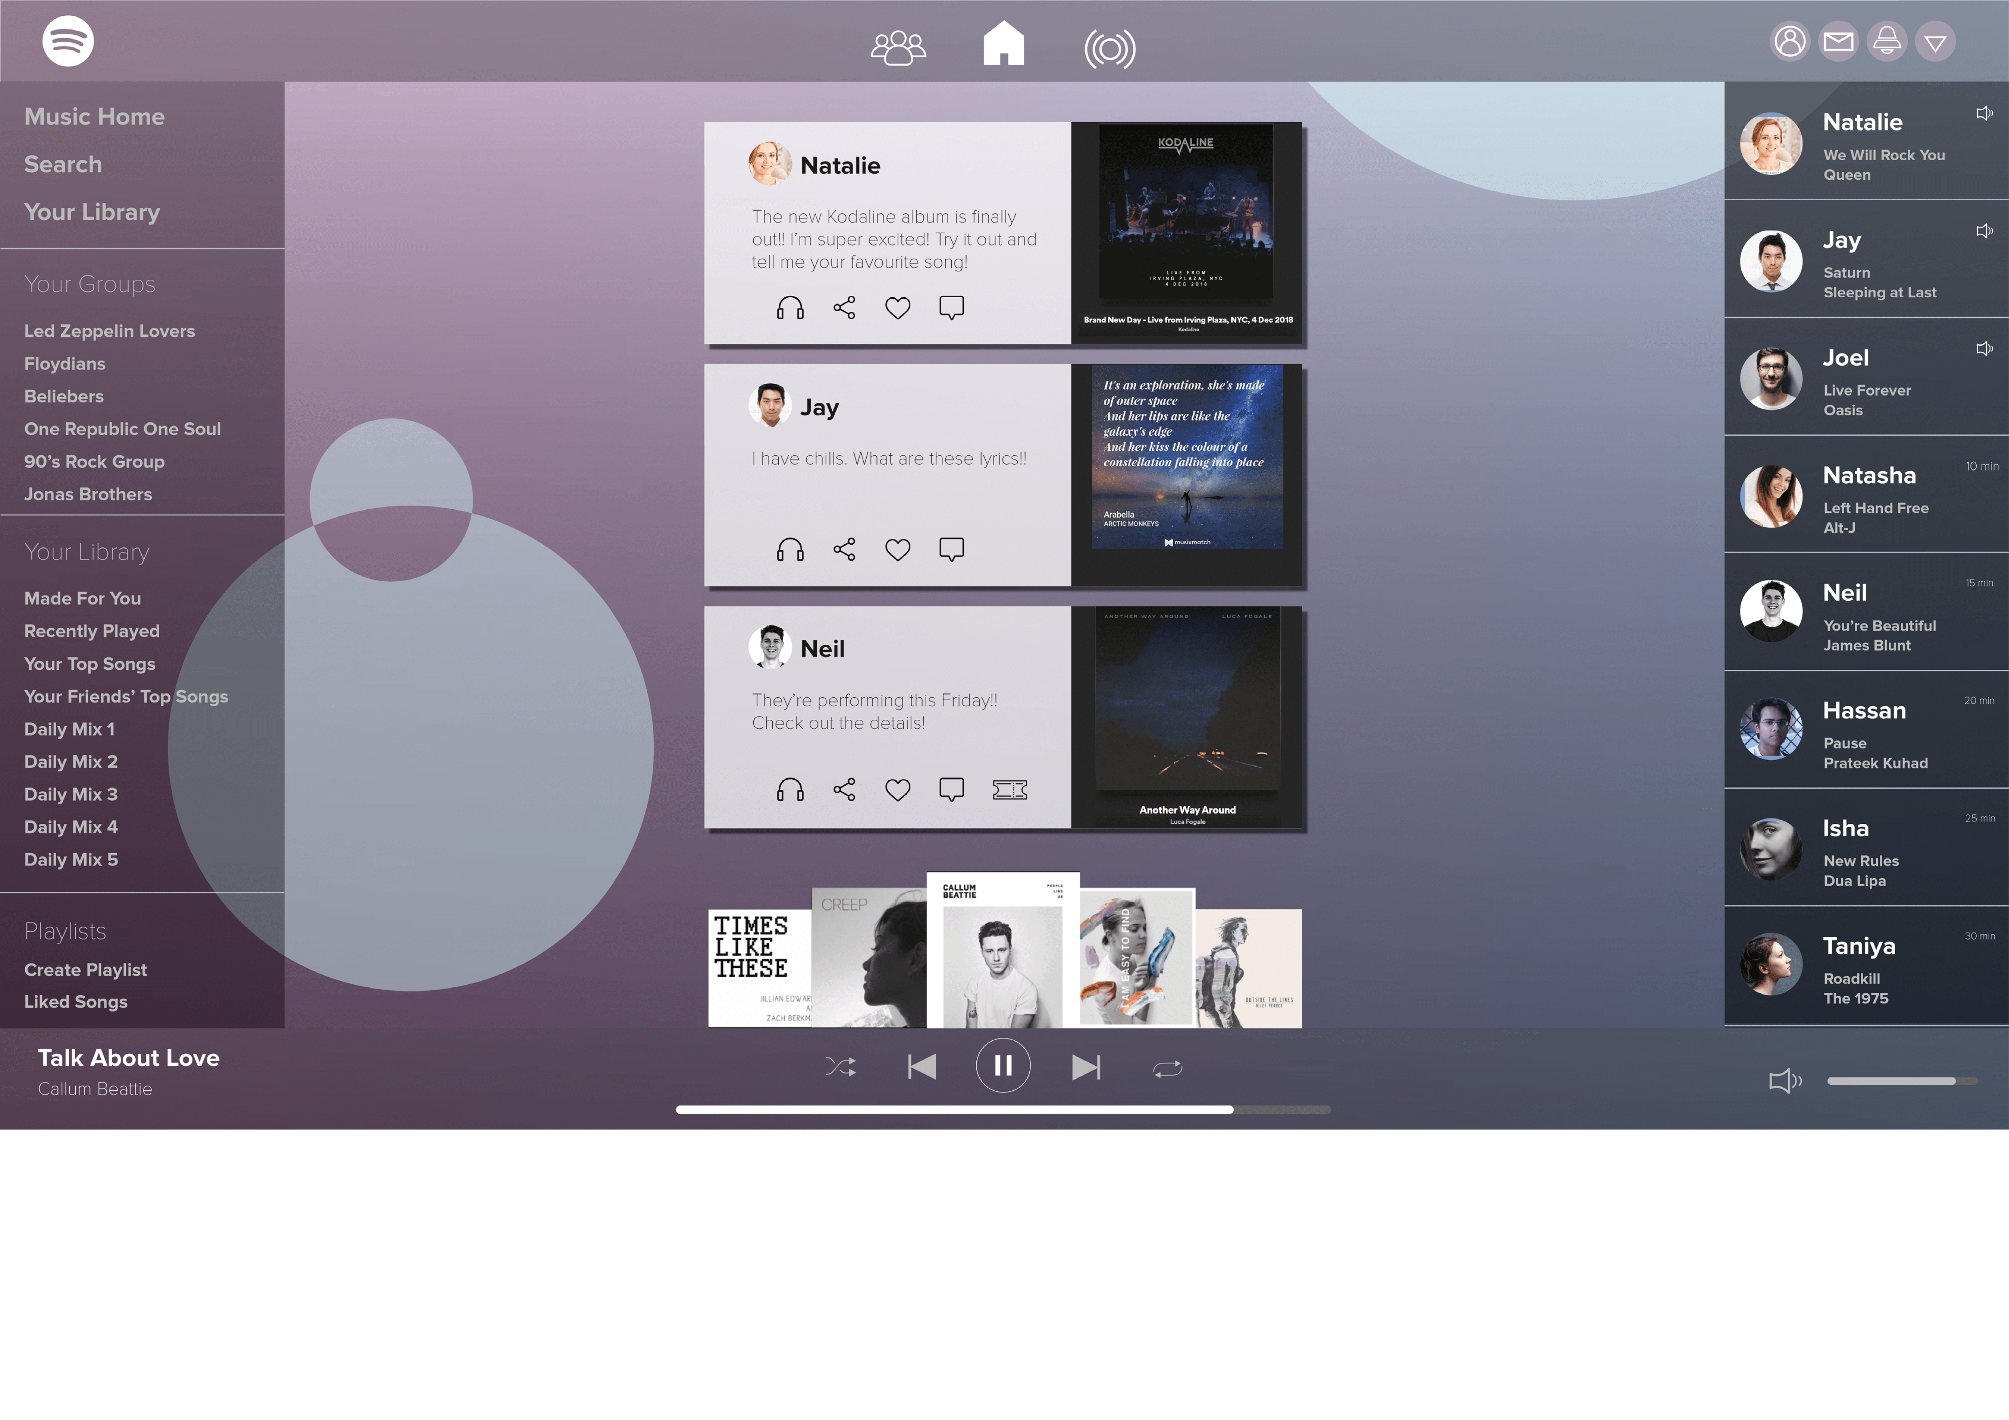Viewport: 2009px width, 1420px height.
Task: Open the user profile account icon
Action: (x=1790, y=41)
